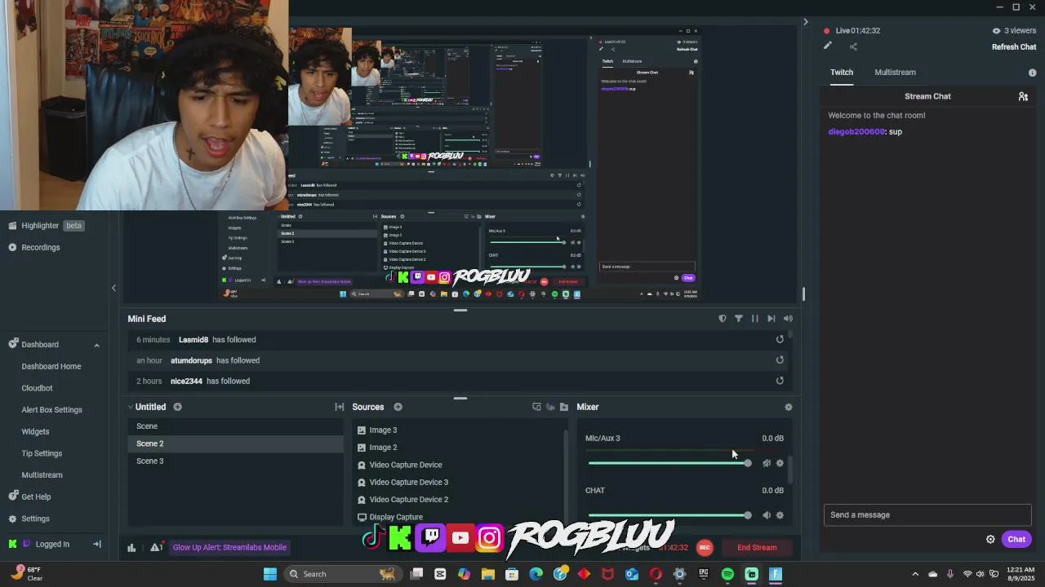The width and height of the screenshot is (1045, 587).
Task: Open Settings in the sidebar
Action: pos(29,519)
